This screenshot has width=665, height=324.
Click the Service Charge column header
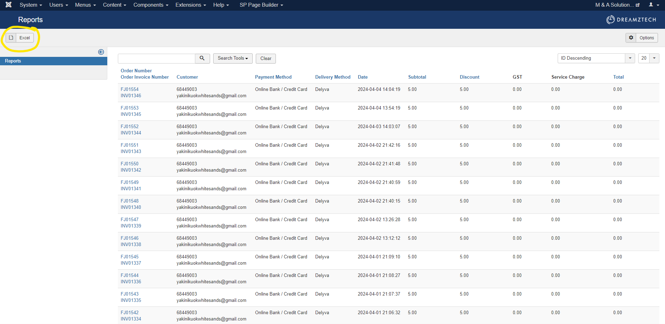[x=568, y=77]
